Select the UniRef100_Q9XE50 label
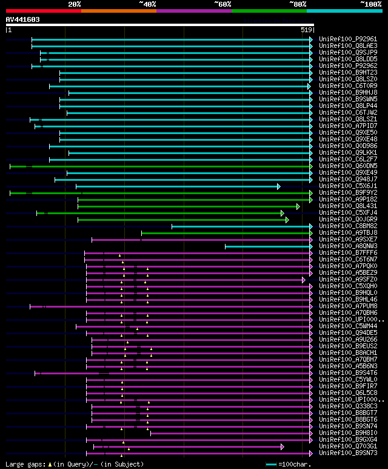This screenshot has width=388, height=469. click(x=348, y=132)
